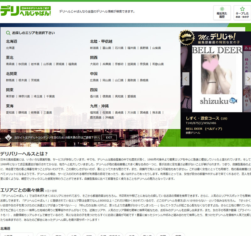The height and width of the screenshot is (236, 251).
Task: Choose the 長崎県 area link
Action: pyautogui.click(x=119, y=113)
